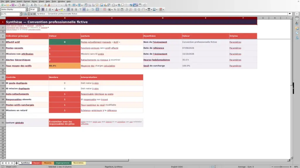Click the AutoFilter funnel icon
The width and height of the screenshot is (300, 168).
point(97,5)
